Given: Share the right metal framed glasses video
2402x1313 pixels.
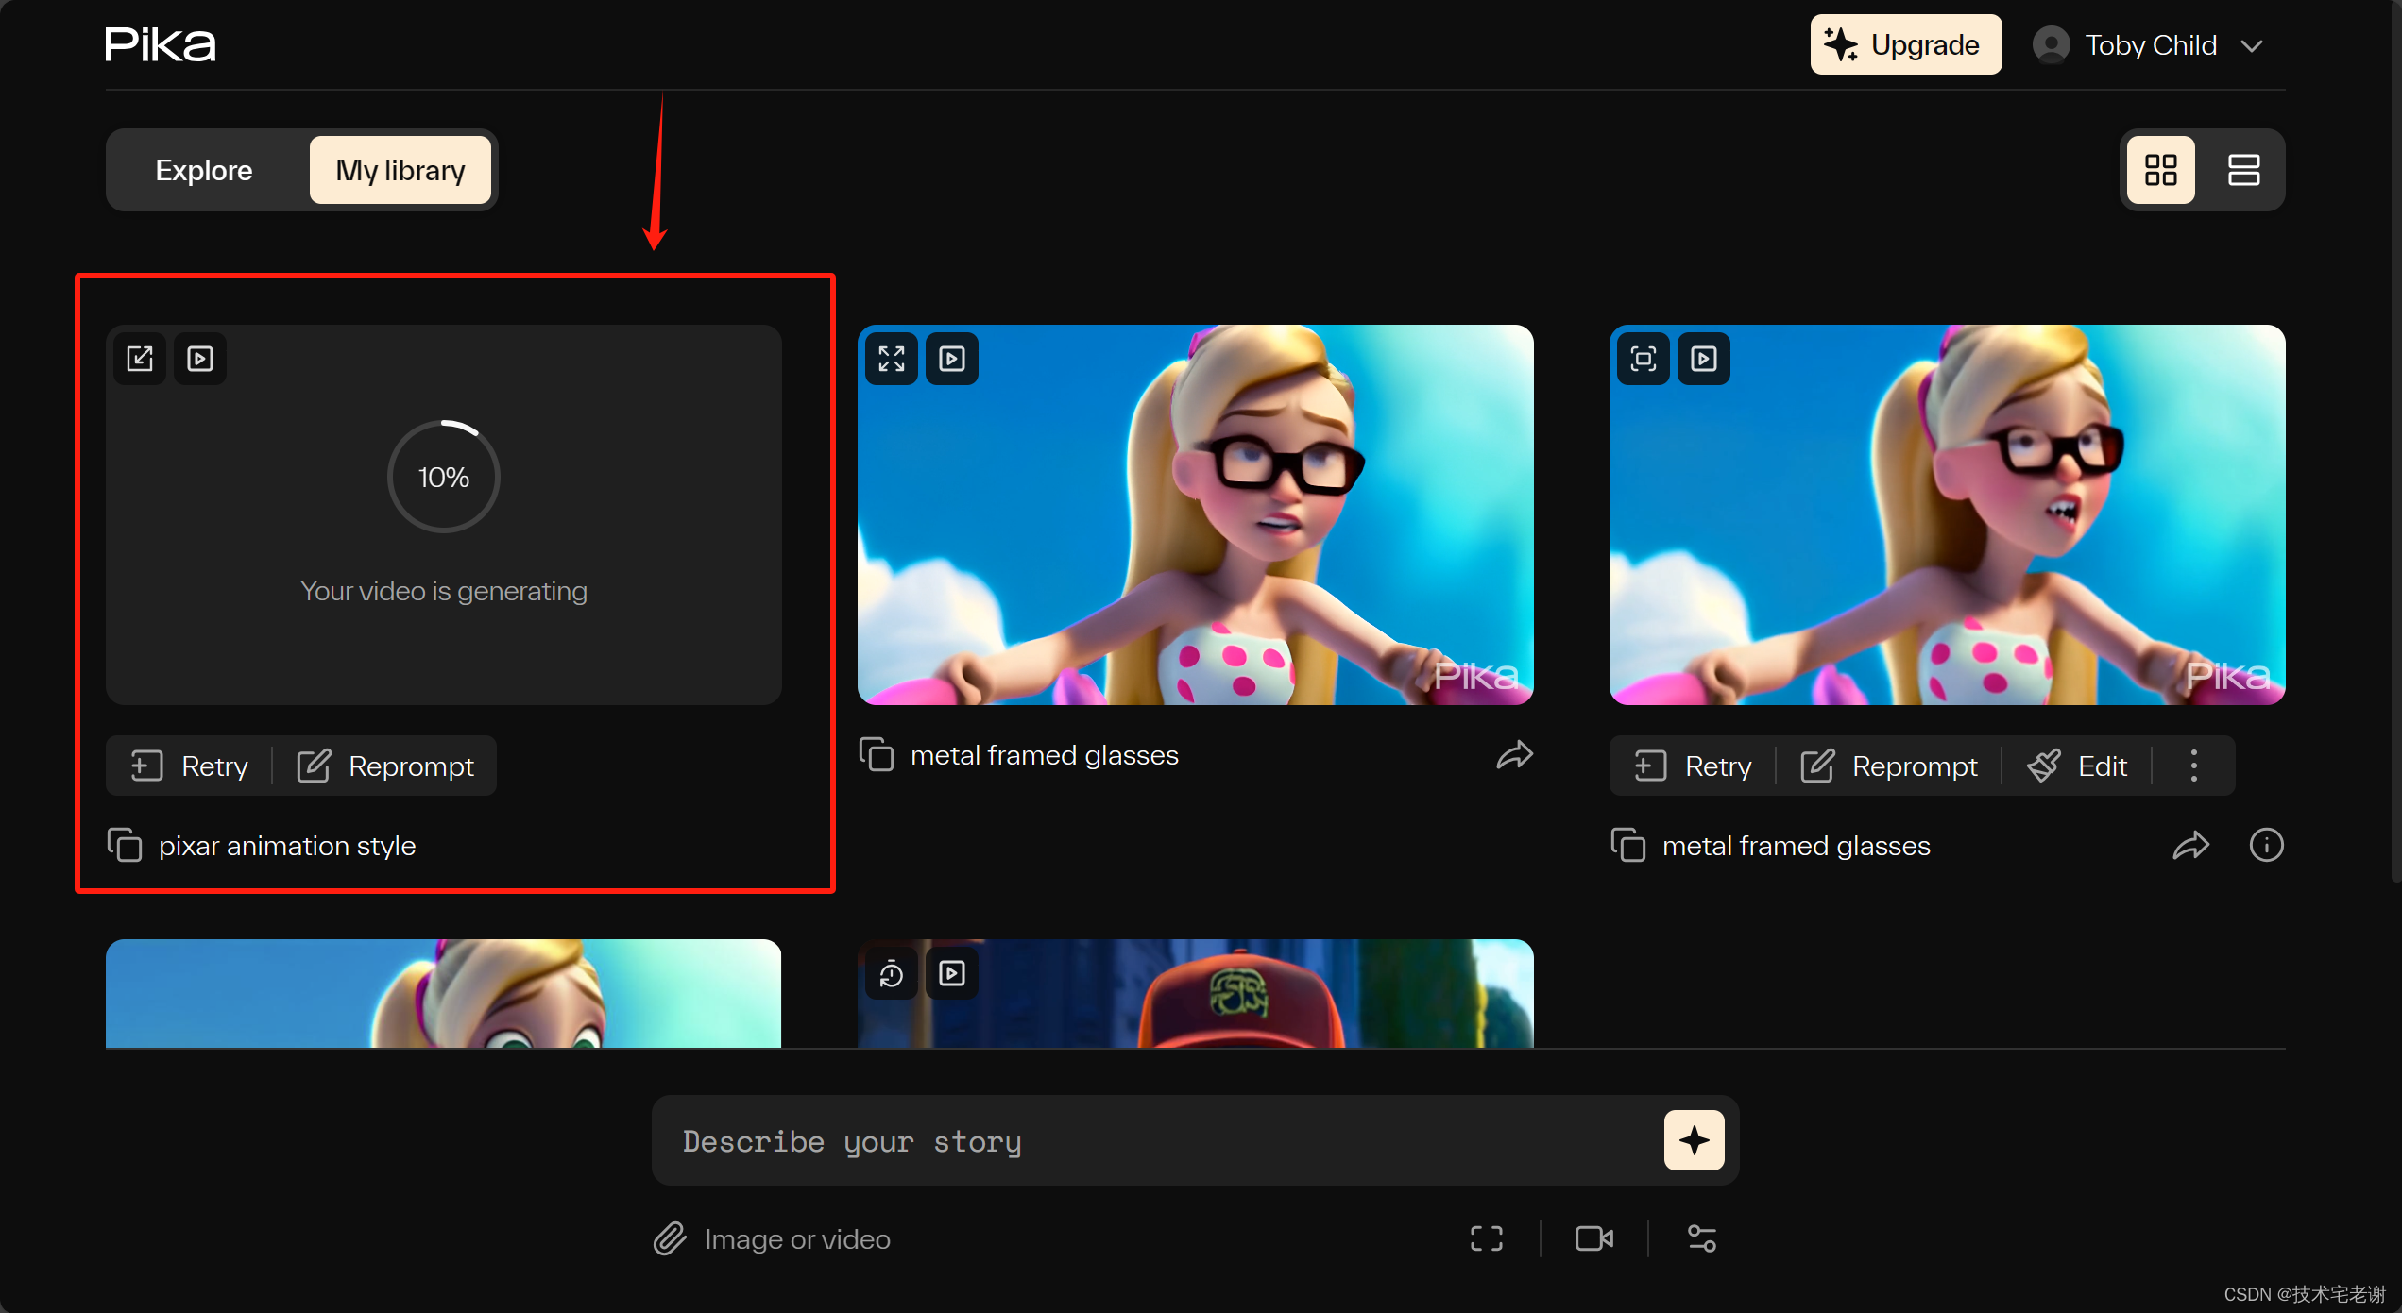Looking at the screenshot, I should point(2191,846).
